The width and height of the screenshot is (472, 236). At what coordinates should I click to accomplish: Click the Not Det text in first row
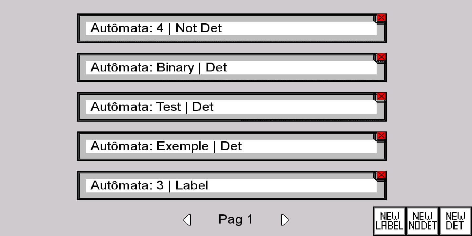(199, 28)
